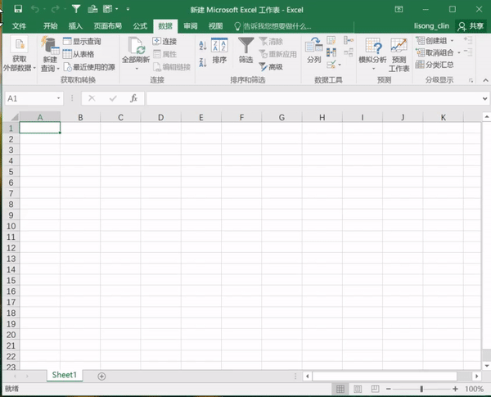Select column D header
The width and height of the screenshot is (491, 397).
[x=160, y=117]
